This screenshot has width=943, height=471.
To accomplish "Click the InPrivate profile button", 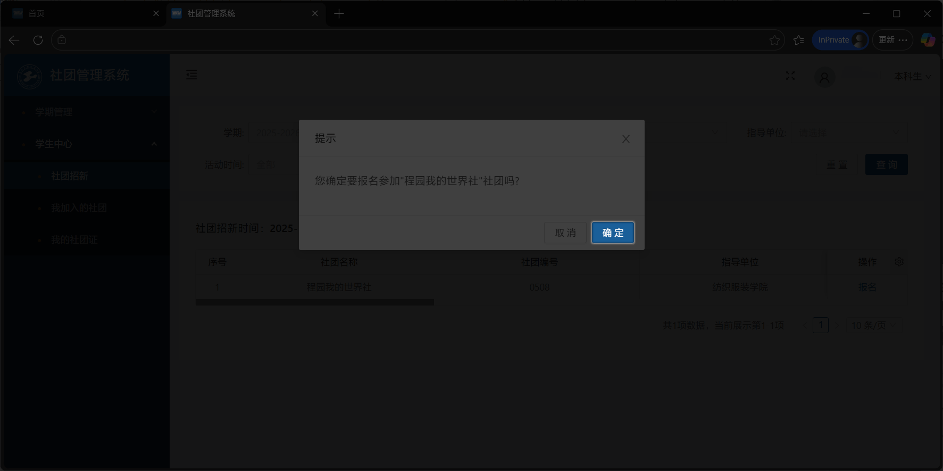I will [x=840, y=40].
